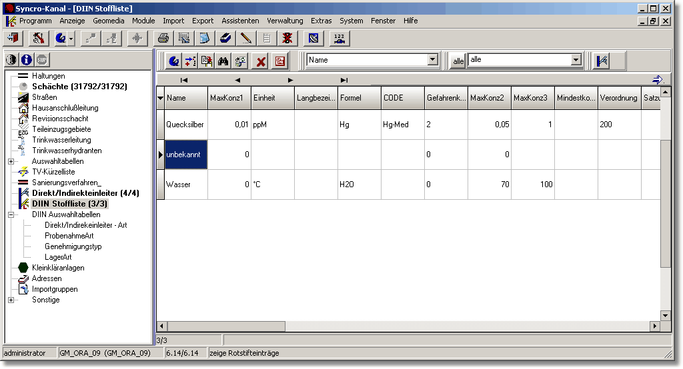
Task: Click the red X delete icon
Action: [x=261, y=61]
